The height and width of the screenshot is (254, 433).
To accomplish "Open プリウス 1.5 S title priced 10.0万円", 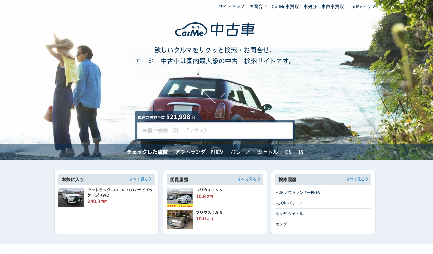I will click(x=209, y=213).
